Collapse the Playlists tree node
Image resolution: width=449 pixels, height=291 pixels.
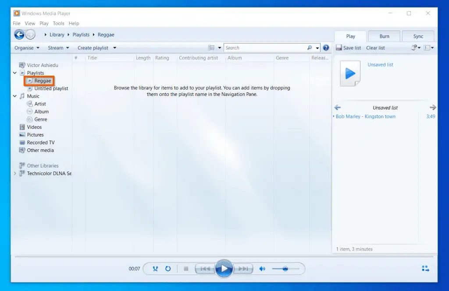[x=14, y=73]
